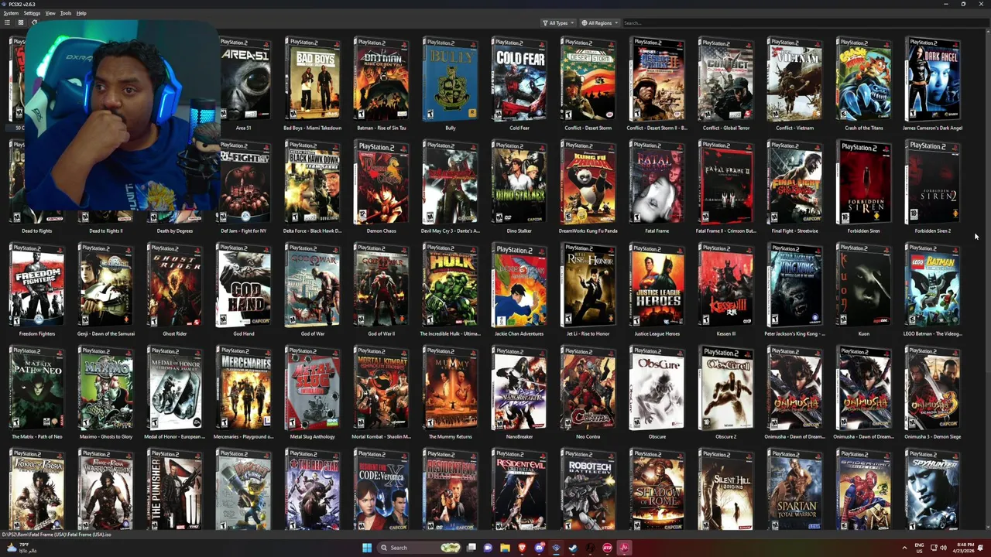Select Crash of the Titans cover
The width and height of the screenshot is (991, 557).
click(x=864, y=80)
